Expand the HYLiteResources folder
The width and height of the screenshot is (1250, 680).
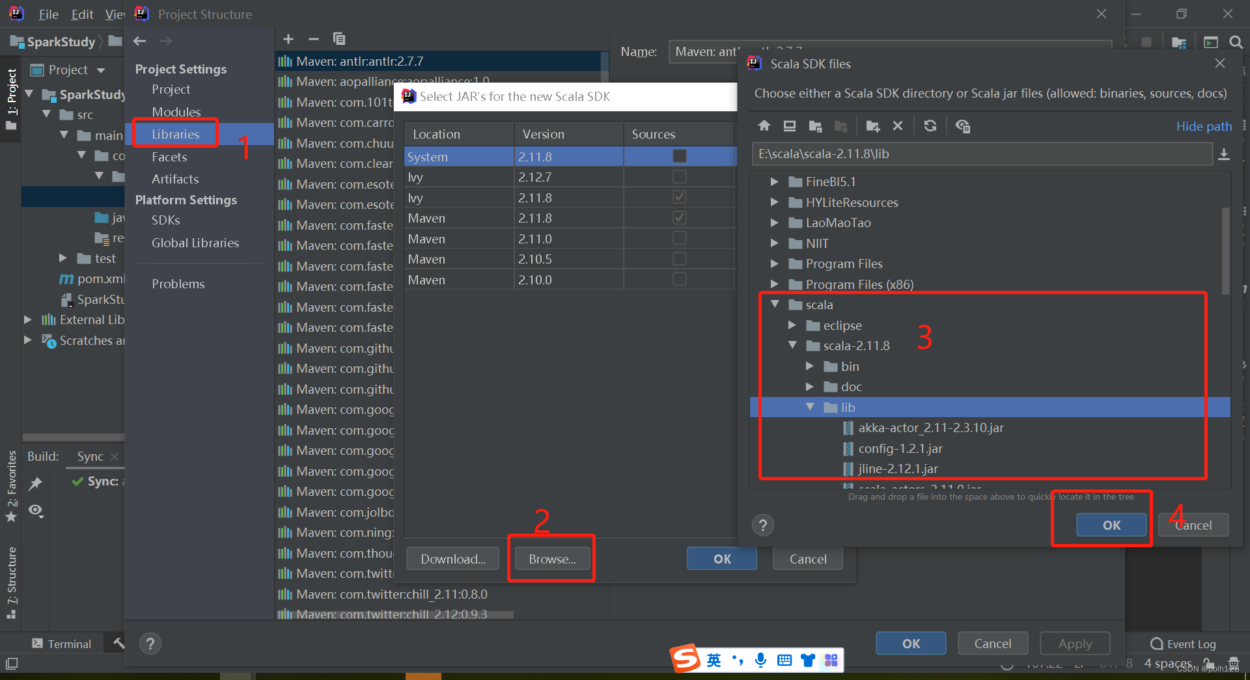click(774, 202)
